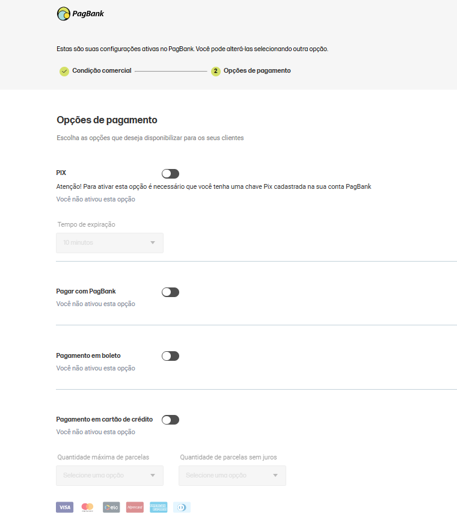Viewport: 457px width, 525px height.
Task: Click the PagBank wordmark text
Action: [x=88, y=14]
